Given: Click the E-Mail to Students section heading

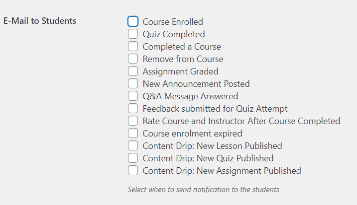Looking at the screenshot, I should pyautogui.click(x=40, y=21).
